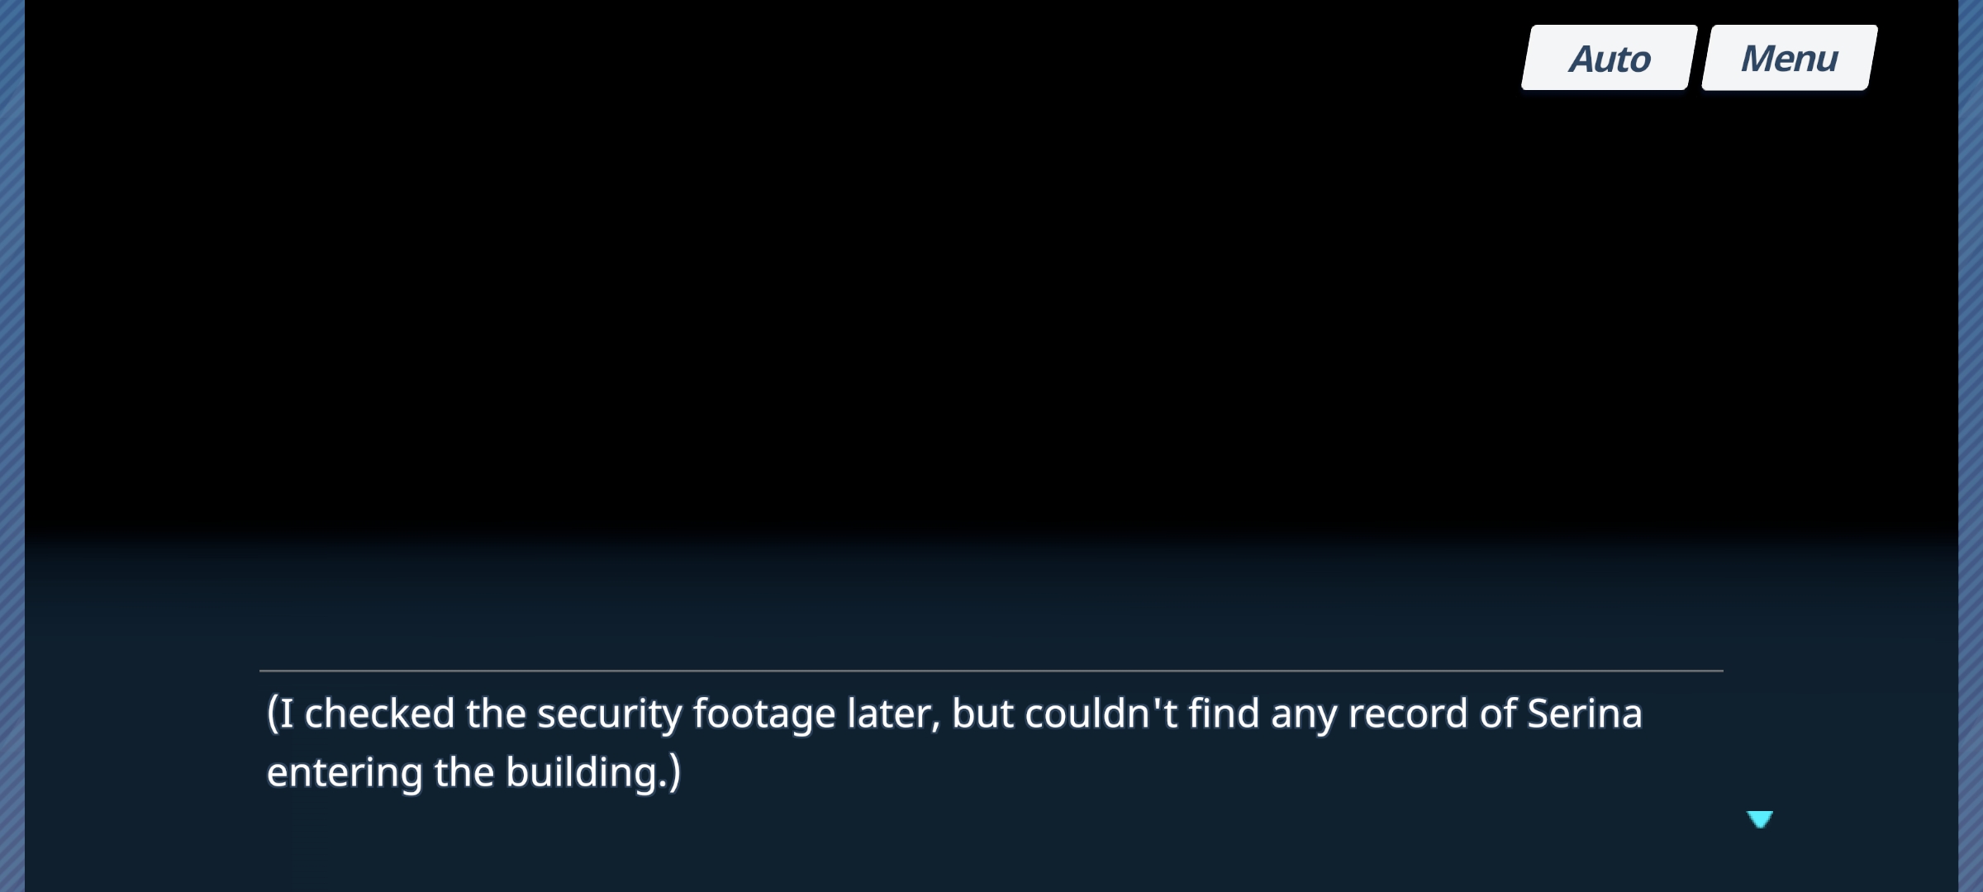This screenshot has width=1983, height=892.
Task: Expand story options through Menu
Action: tap(1790, 58)
